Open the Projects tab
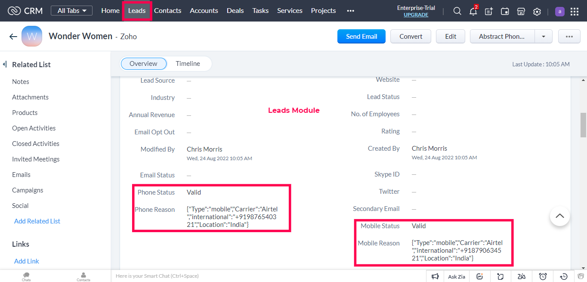The height and width of the screenshot is (282, 587). tap(323, 11)
